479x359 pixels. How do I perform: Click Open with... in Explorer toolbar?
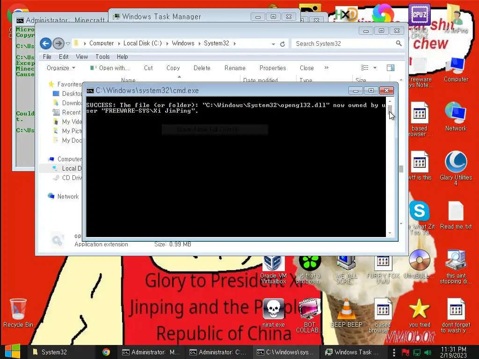click(x=110, y=68)
